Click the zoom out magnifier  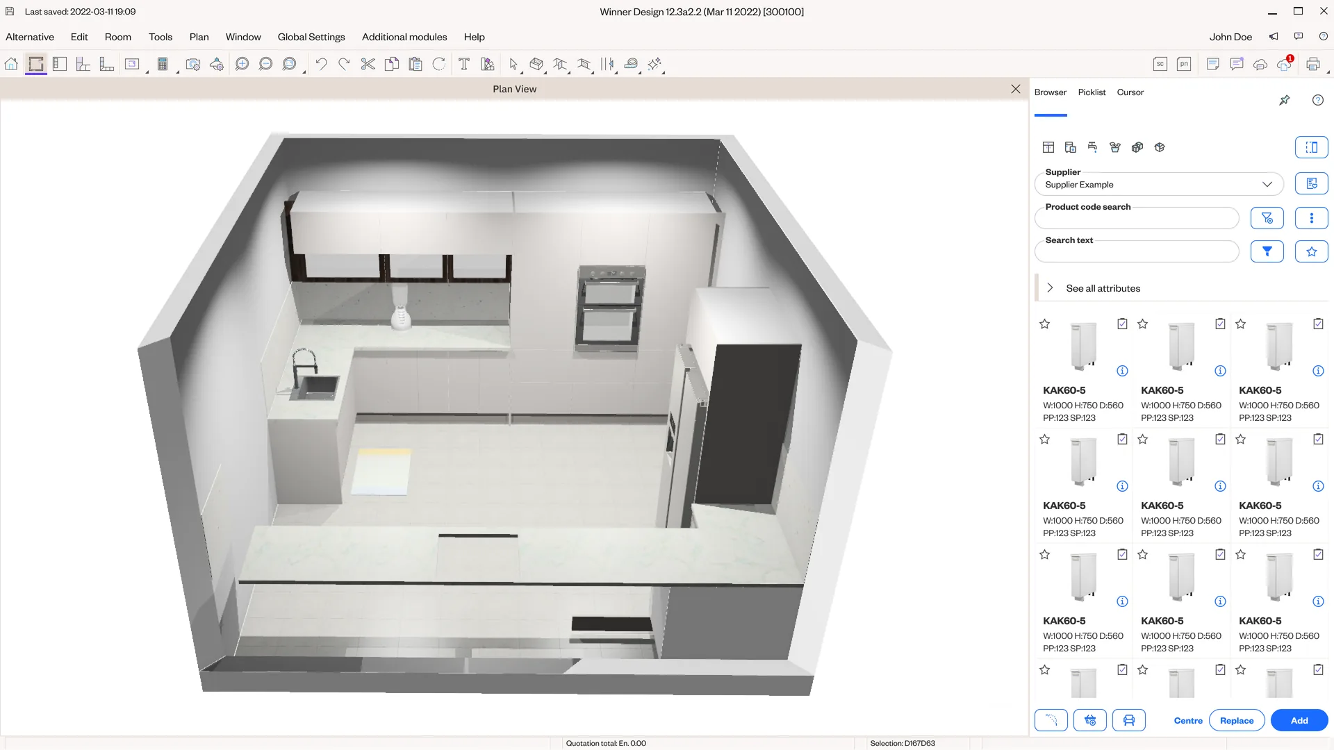pos(265,64)
